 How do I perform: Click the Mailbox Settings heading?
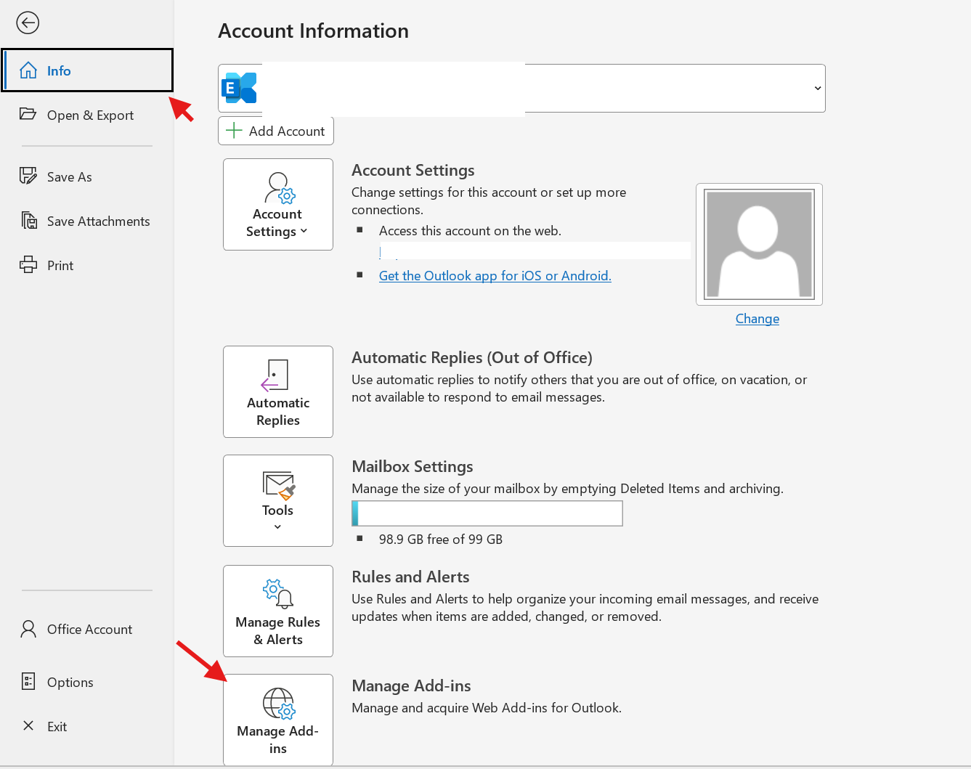point(413,466)
